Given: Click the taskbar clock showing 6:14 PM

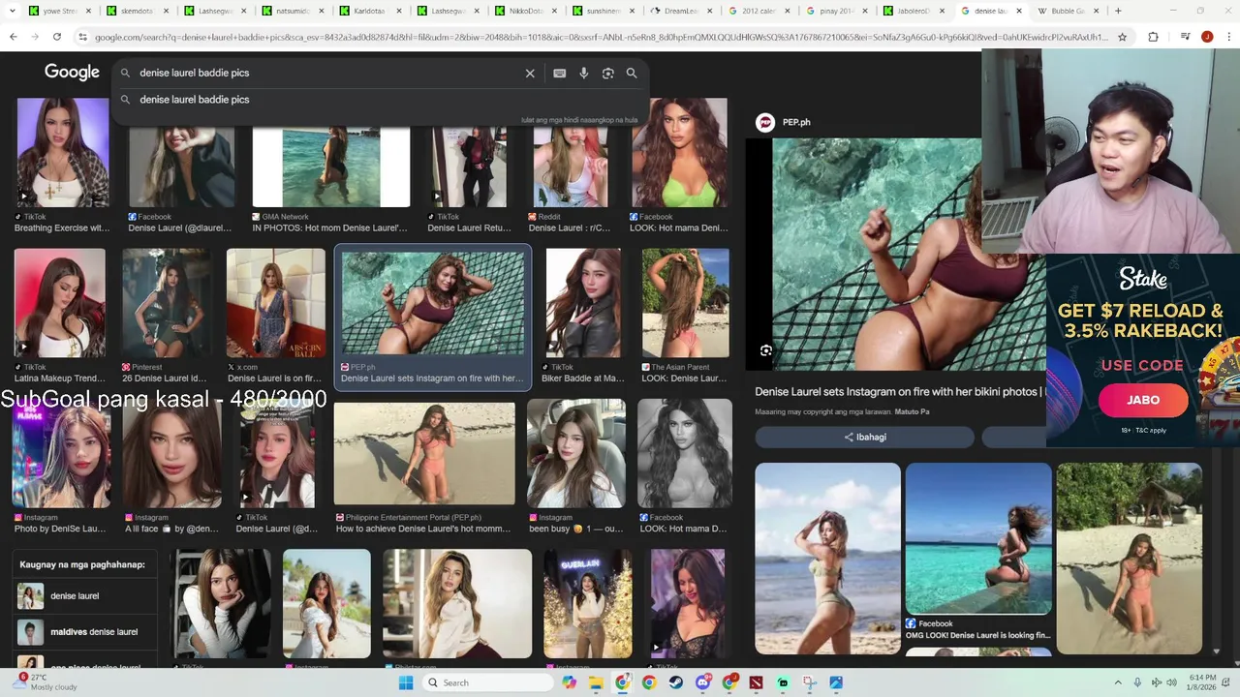Looking at the screenshot, I should (x=1203, y=682).
